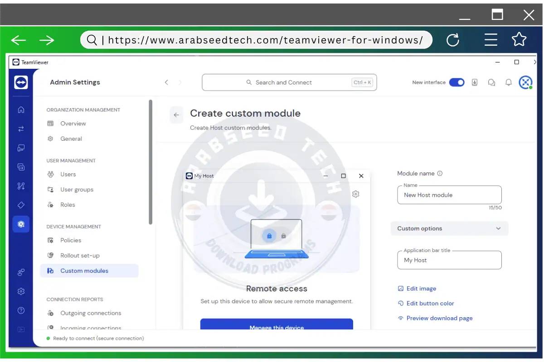Screen dimensions: 544x362
Task: Open the Search and Connect field dropdown
Action: pyautogui.click(x=289, y=82)
